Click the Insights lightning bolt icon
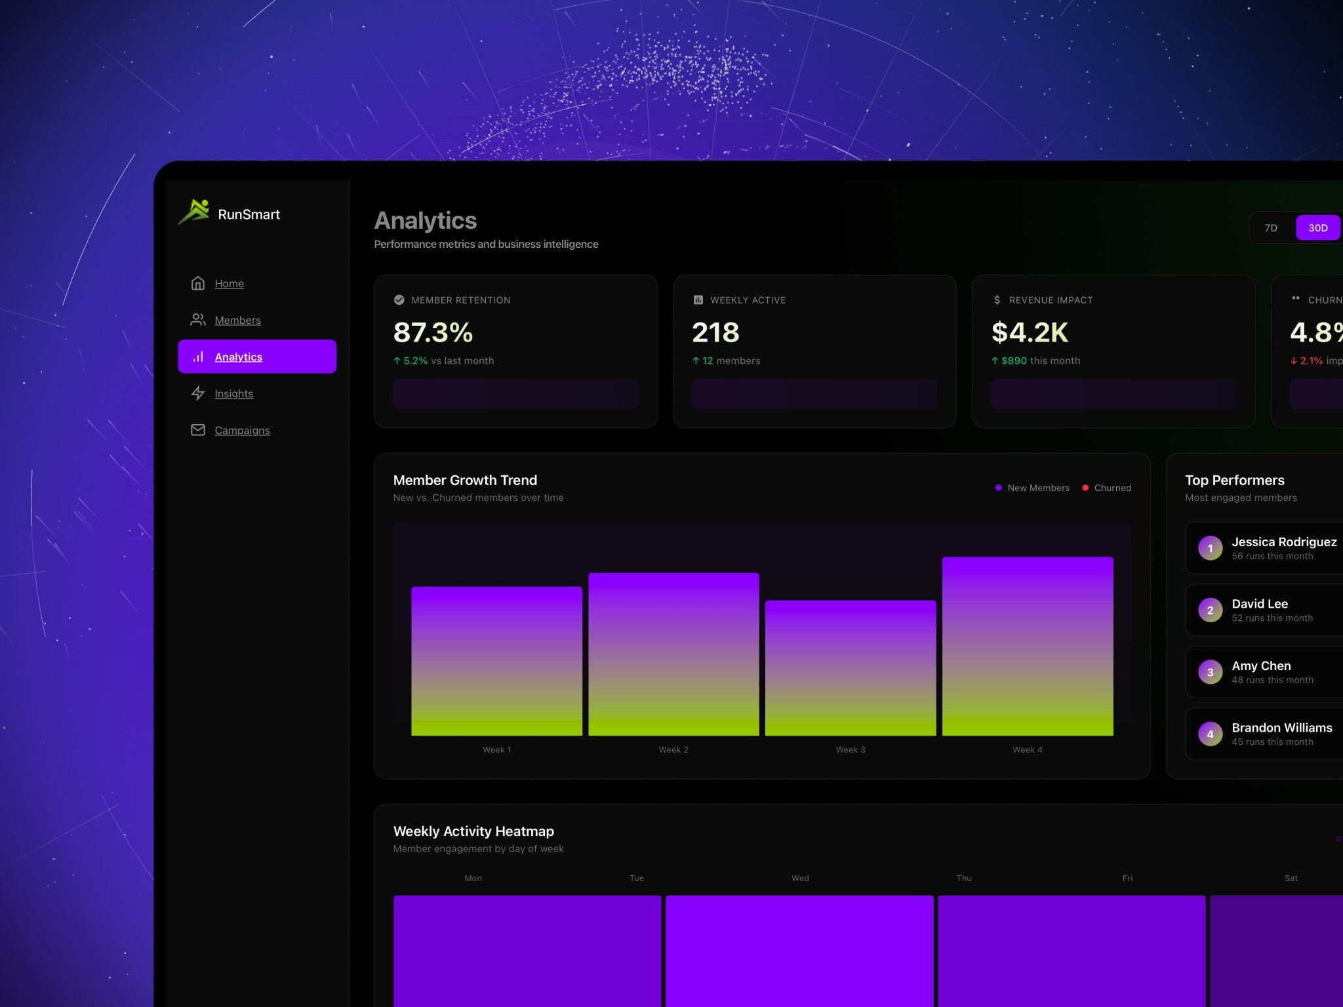Screen dimensions: 1343x1007 click(x=197, y=393)
